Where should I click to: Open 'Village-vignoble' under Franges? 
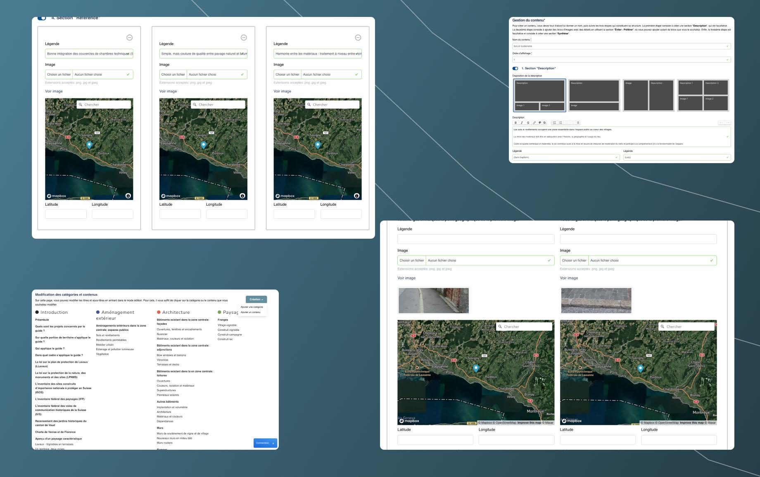[x=227, y=325]
